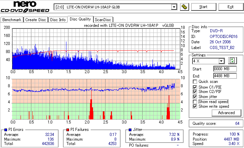
Task: Select the Disc Quality tab
Action: coord(80,19)
